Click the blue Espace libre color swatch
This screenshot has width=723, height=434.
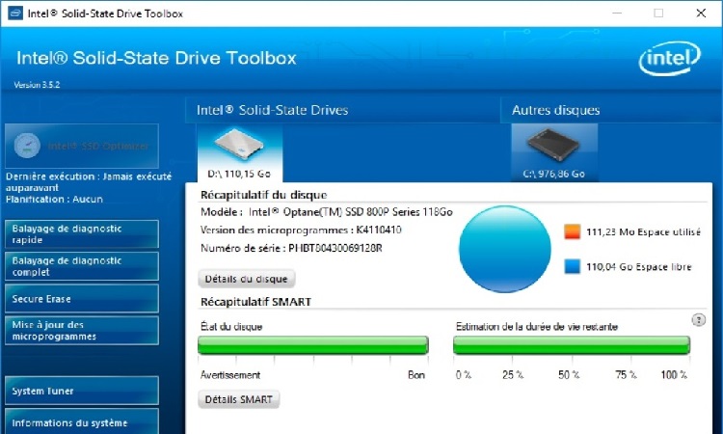pos(573,266)
